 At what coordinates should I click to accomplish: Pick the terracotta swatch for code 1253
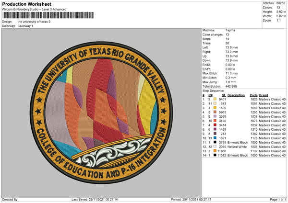(215, 112)
